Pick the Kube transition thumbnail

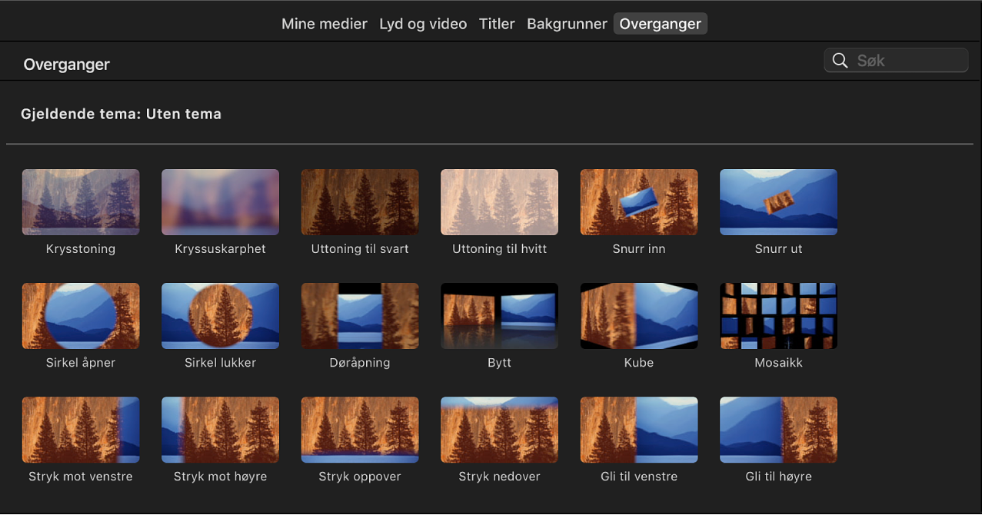coord(639,316)
